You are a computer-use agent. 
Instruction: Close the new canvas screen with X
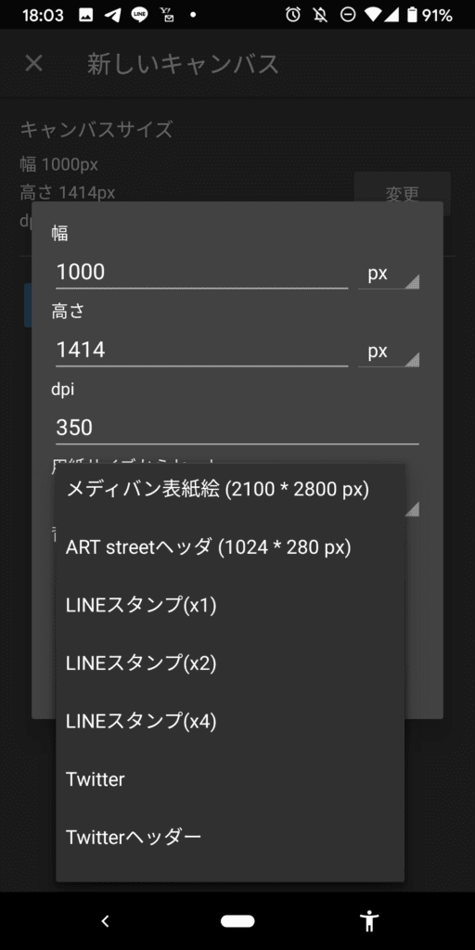34,63
